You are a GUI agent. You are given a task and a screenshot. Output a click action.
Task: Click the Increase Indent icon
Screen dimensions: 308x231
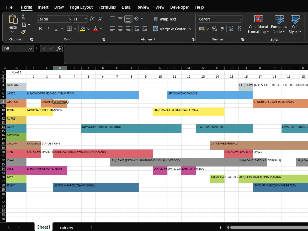144,29
